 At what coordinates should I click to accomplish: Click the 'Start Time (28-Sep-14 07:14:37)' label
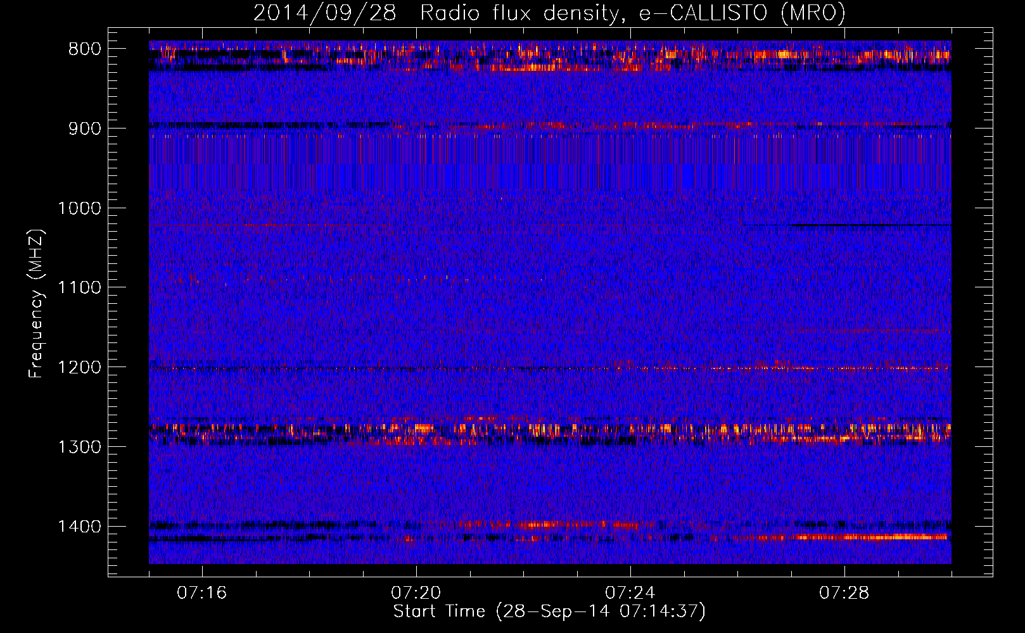(x=549, y=612)
